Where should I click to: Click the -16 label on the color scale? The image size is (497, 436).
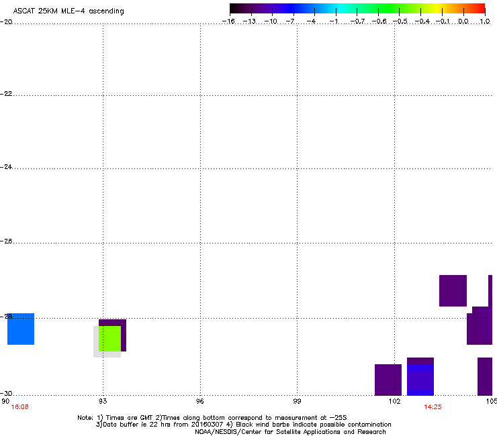click(x=228, y=21)
